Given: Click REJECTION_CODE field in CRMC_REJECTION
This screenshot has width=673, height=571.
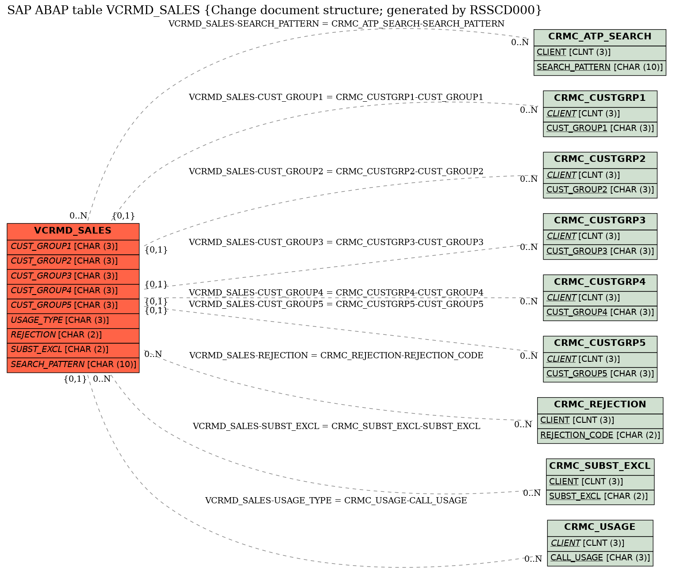Looking at the screenshot, I should coord(600,435).
